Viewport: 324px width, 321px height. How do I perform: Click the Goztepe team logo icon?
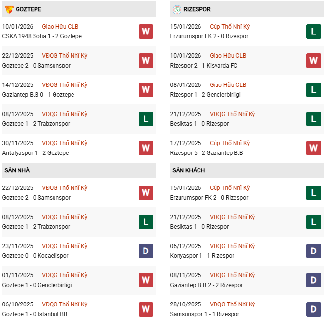[x=9, y=9]
